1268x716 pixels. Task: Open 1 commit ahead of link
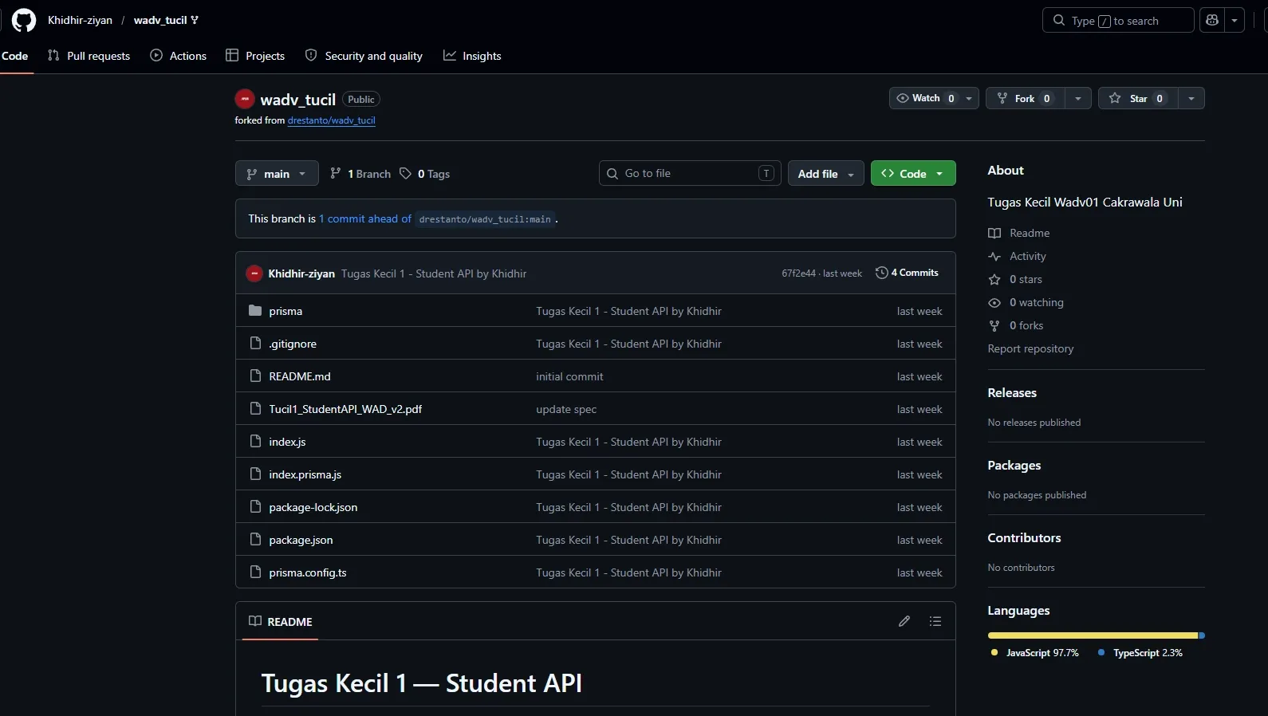point(365,218)
